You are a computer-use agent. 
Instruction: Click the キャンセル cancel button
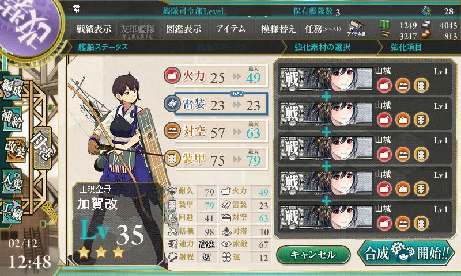(x=313, y=255)
